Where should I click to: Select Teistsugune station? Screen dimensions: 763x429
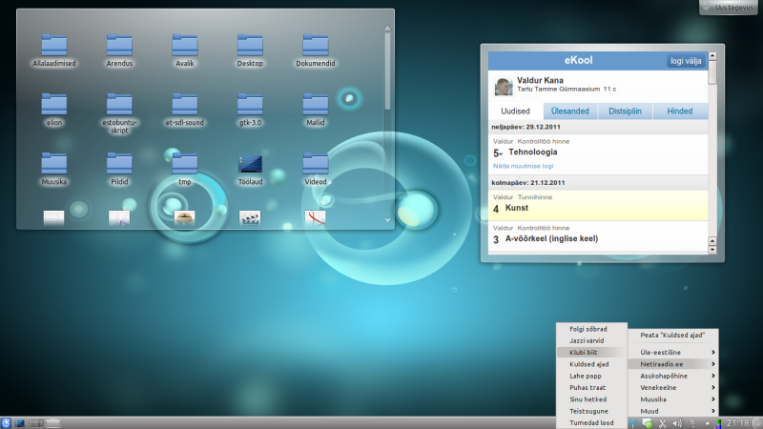pos(591,411)
